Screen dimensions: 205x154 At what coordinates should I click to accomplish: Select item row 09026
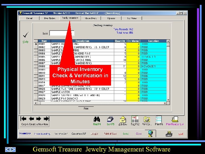coord(100,89)
